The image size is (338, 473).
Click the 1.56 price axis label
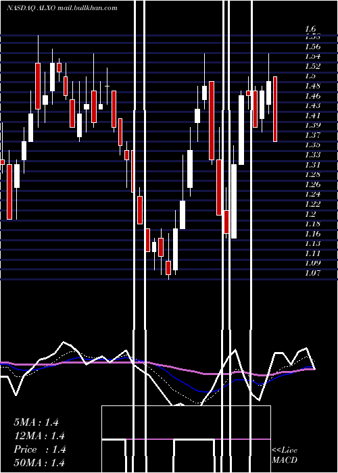[x=312, y=47]
